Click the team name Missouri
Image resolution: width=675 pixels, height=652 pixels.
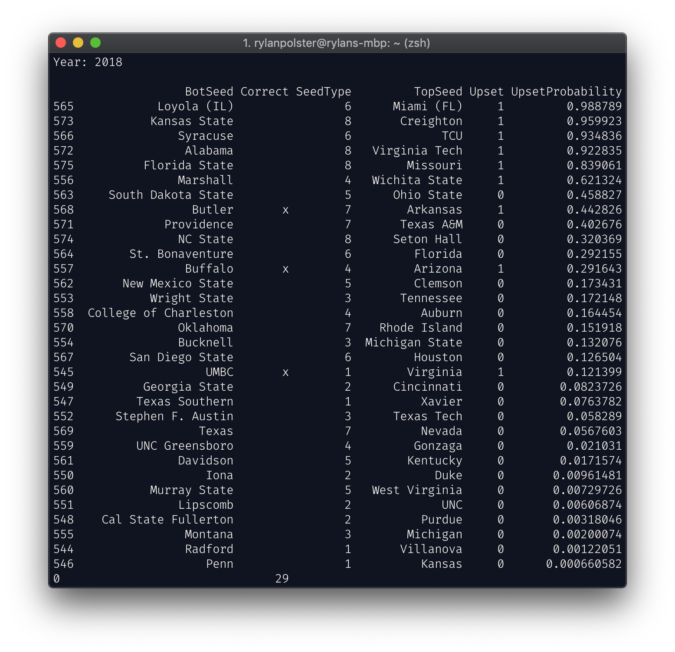click(435, 165)
